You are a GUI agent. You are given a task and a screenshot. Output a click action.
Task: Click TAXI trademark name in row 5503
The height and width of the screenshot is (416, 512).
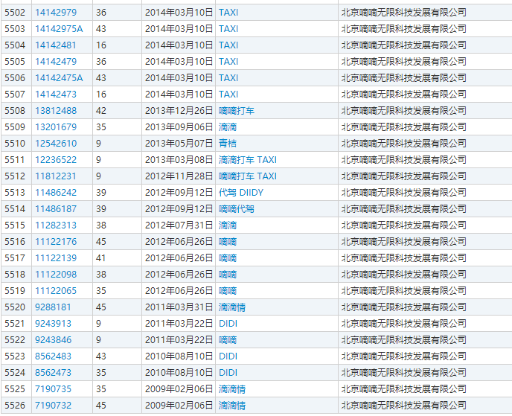coord(228,29)
